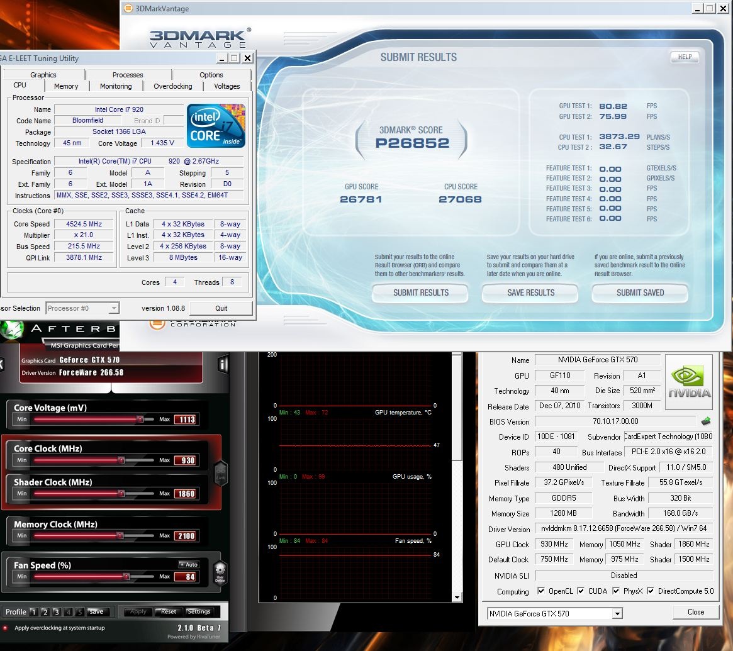Click the Shader Clock slider handle
733x651 pixels.
121,493
